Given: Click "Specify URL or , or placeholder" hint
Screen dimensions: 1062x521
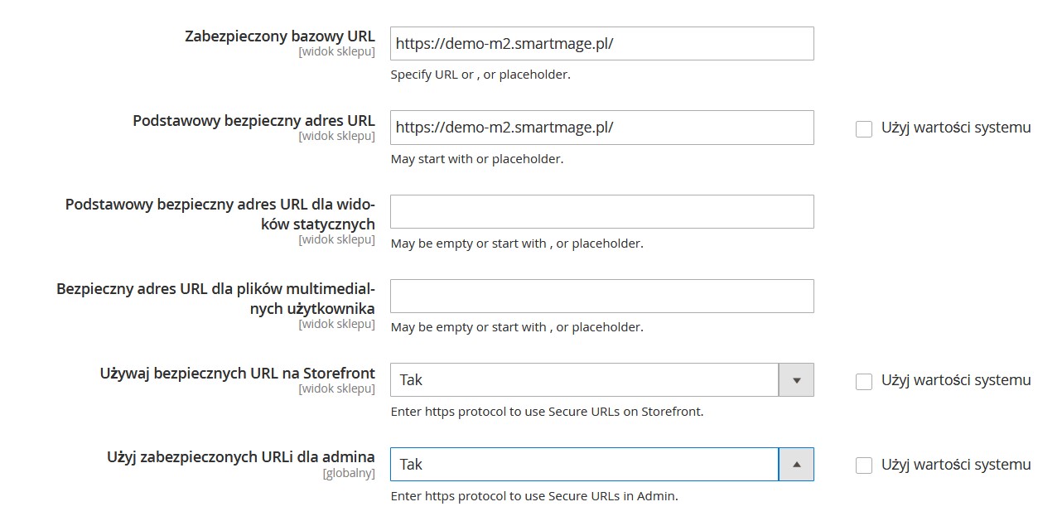Looking at the screenshot, I should tap(480, 75).
